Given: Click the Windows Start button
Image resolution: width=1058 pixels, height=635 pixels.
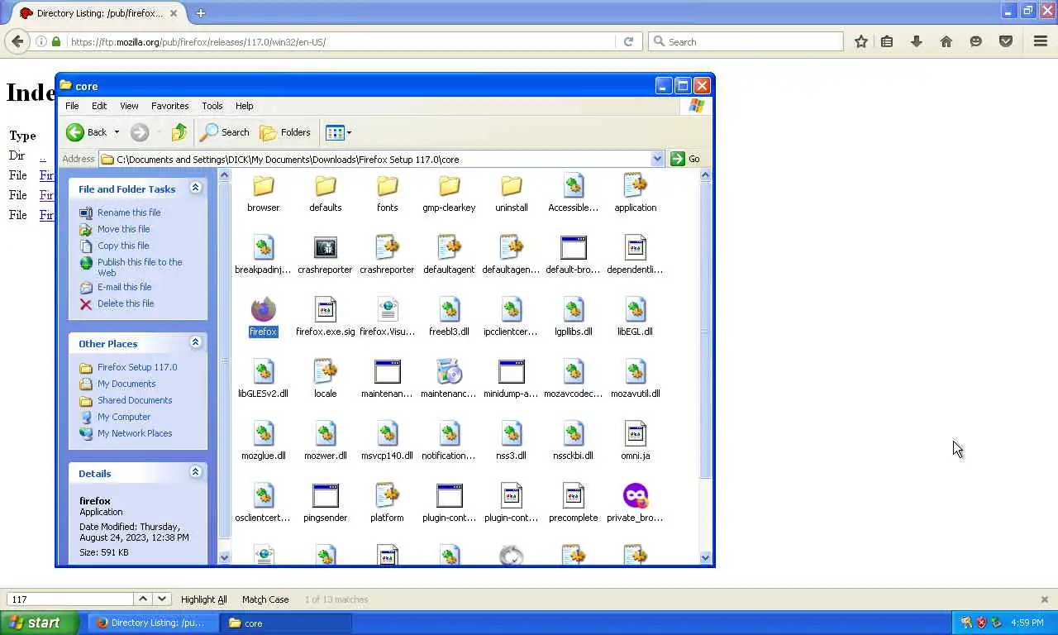Looking at the screenshot, I should coord(39,623).
